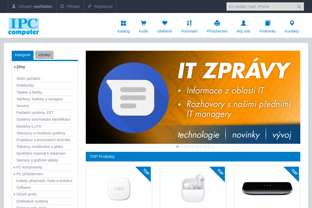Open the Oblíbené heart icon
Screen dimensions: 312x208
[x=165, y=23]
